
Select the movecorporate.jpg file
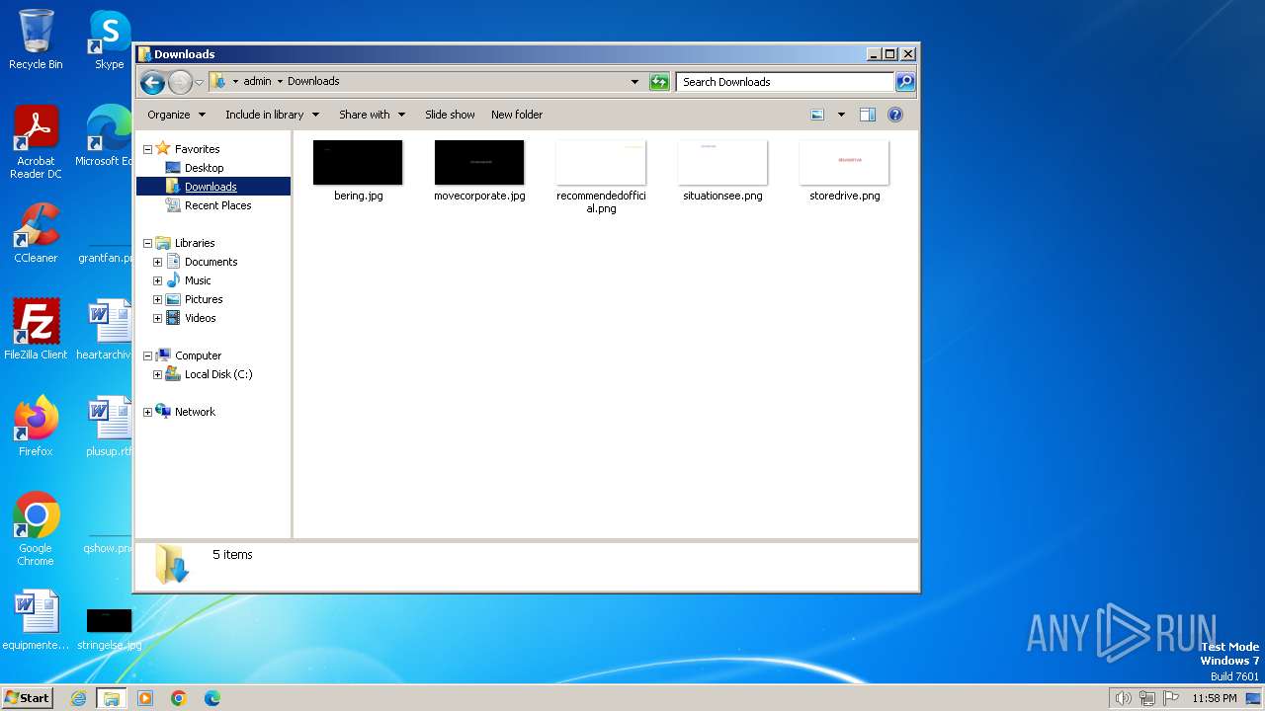click(x=479, y=172)
